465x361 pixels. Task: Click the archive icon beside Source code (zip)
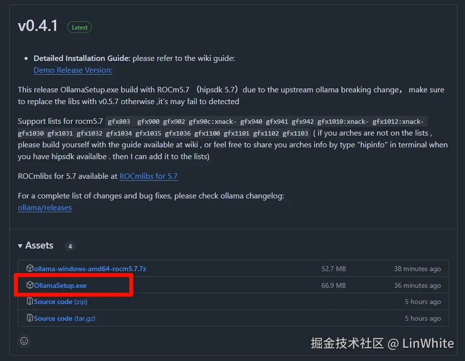29,302
